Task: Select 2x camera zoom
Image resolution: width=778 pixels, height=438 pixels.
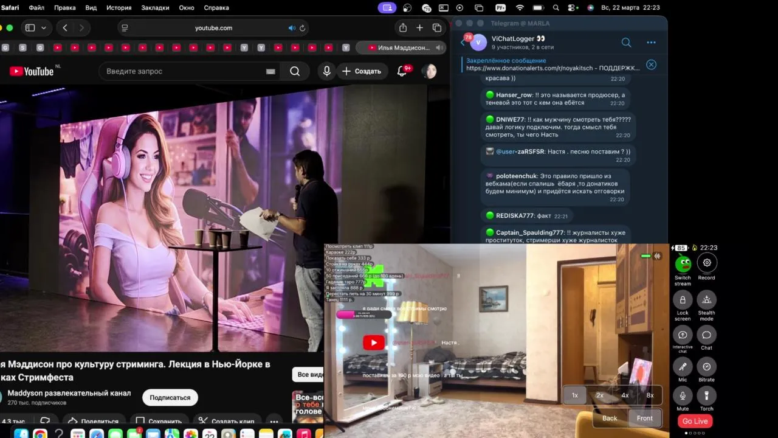Action: tap(600, 395)
